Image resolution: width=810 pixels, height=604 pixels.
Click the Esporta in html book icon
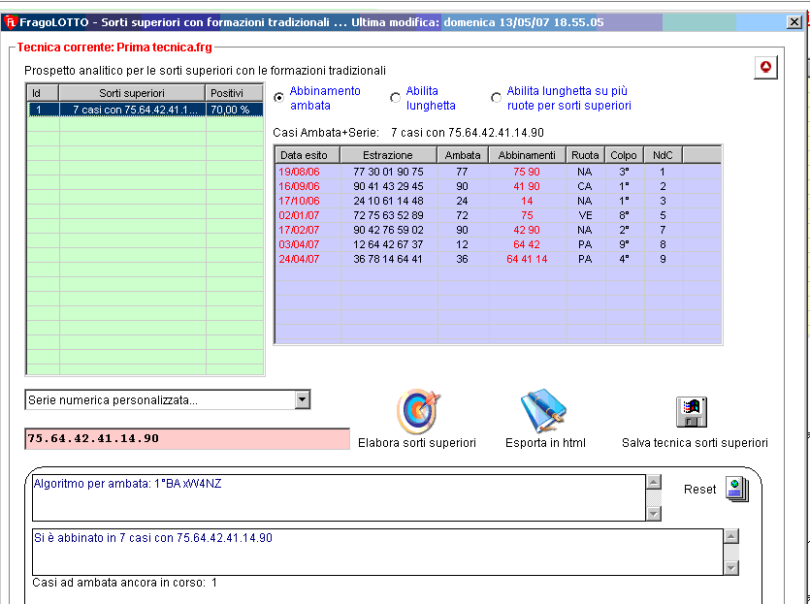point(543,412)
